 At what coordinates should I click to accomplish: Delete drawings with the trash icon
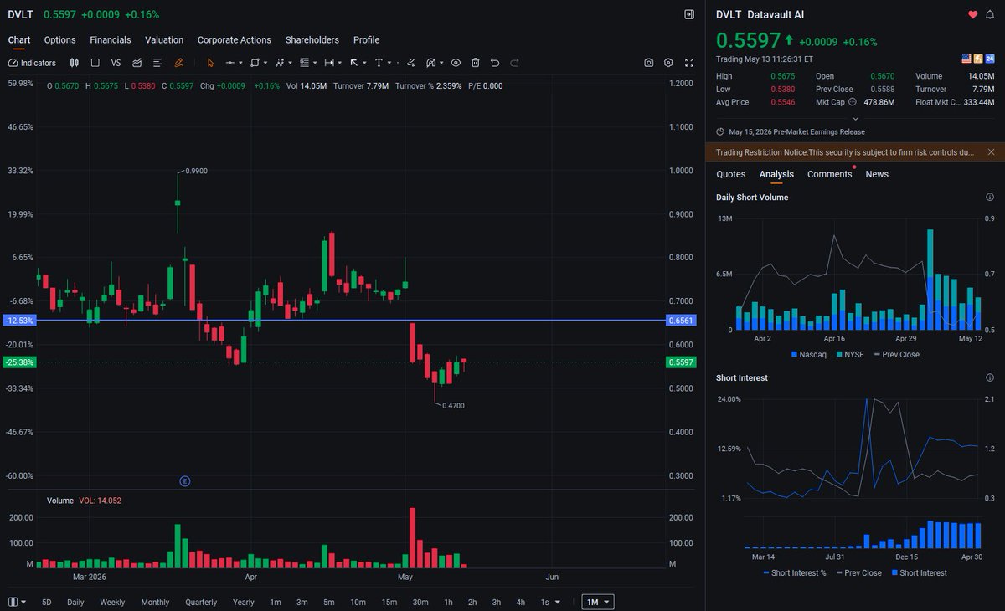click(x=476, y=63)
